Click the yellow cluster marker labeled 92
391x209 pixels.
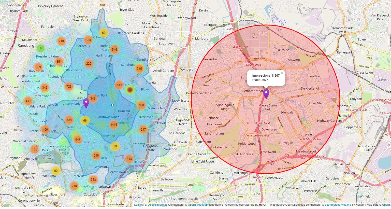tap(56, 171)
